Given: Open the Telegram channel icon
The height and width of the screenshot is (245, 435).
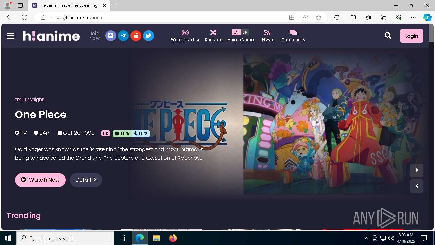Looking at the screenshot, I should pyautogui.click(x=123, y=36).
